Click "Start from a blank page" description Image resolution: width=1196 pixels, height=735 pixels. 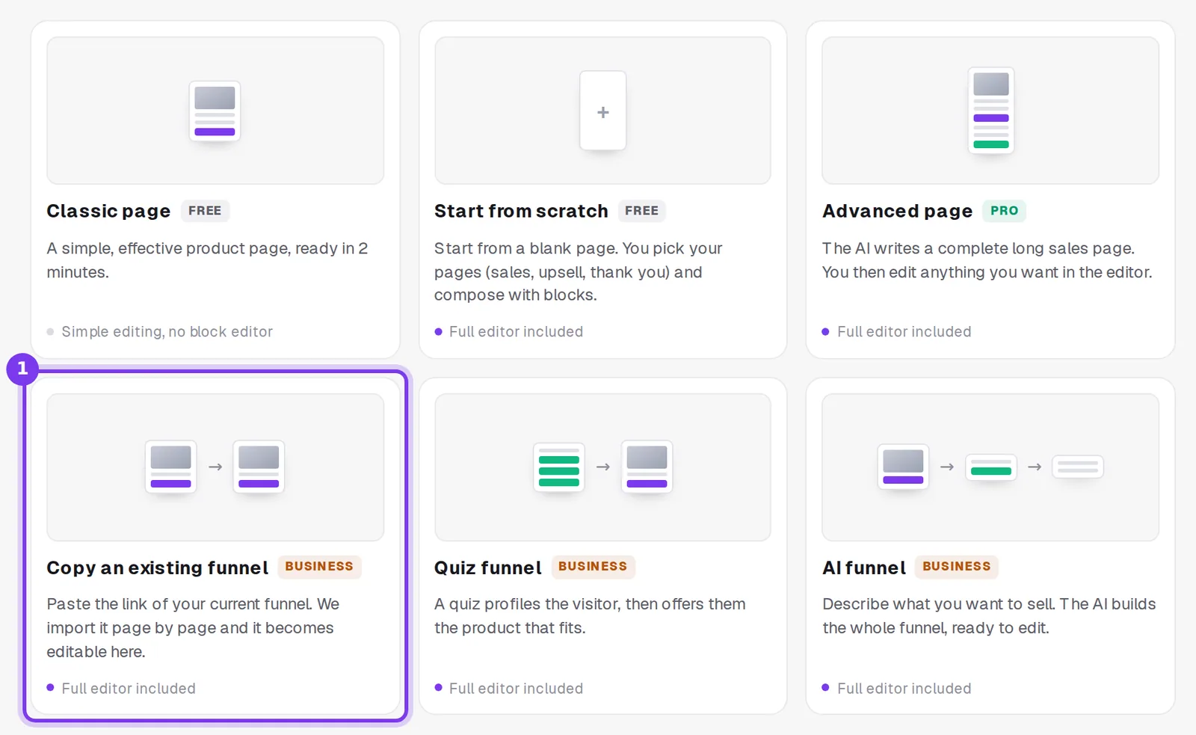tap(579, 271)
